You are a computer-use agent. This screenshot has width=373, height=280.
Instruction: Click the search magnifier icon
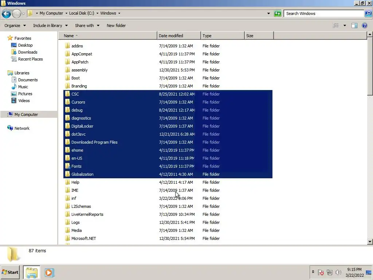pyautogui.click(x=368, y=13)
